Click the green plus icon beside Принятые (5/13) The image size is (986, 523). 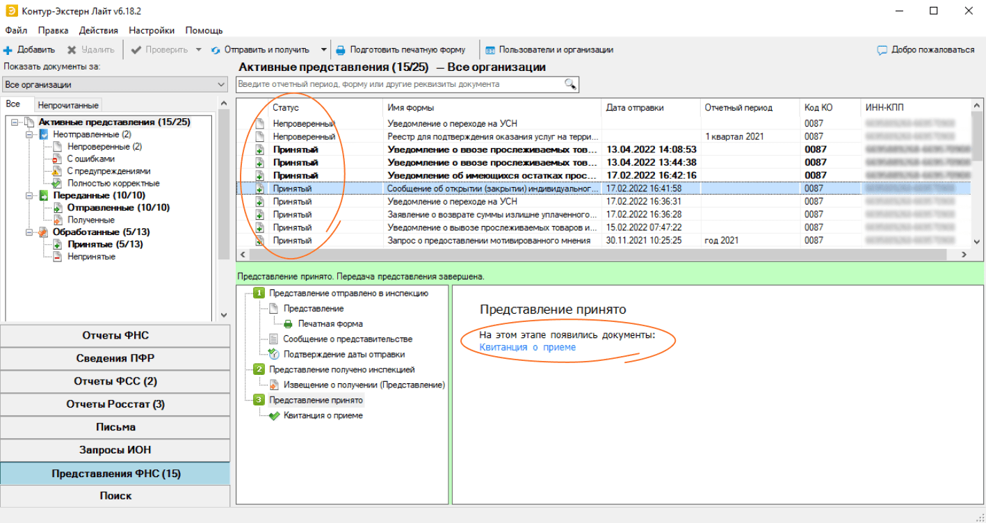(x=58, y=244)
